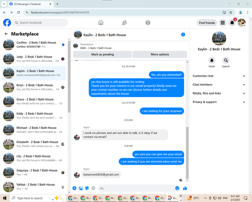The image size is (252, 202).
Task: Expand Media, files and links section
Action: pyautogui.click(x=219, y=93)
